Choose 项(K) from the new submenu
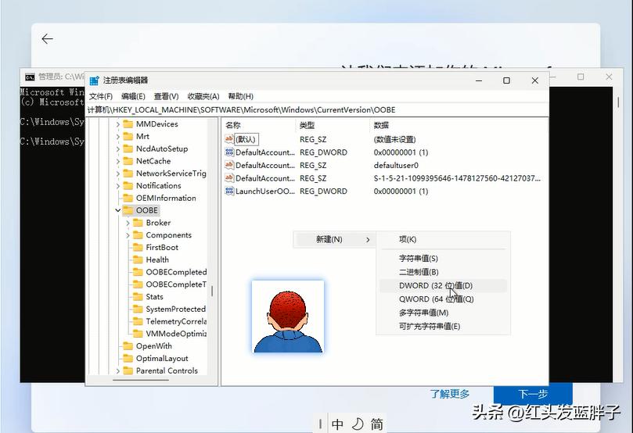 click(443, 239)
